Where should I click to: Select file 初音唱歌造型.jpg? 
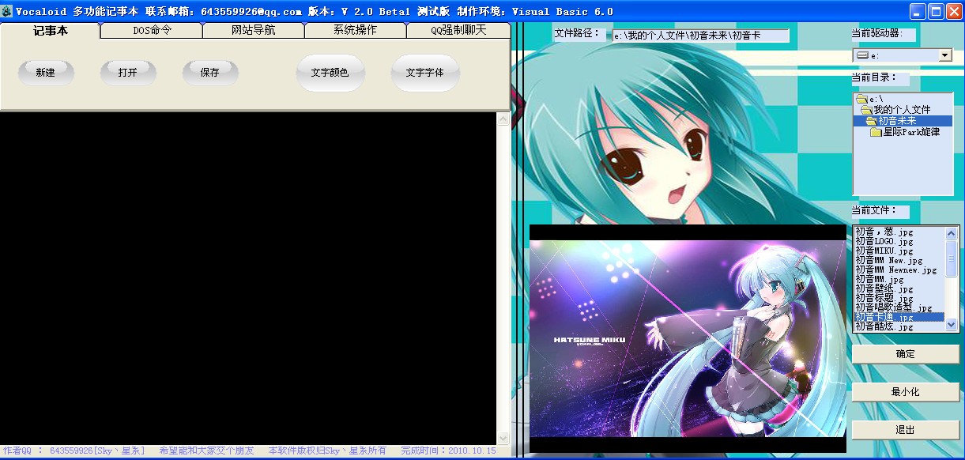pyautogui.click(x=899, y=308)
